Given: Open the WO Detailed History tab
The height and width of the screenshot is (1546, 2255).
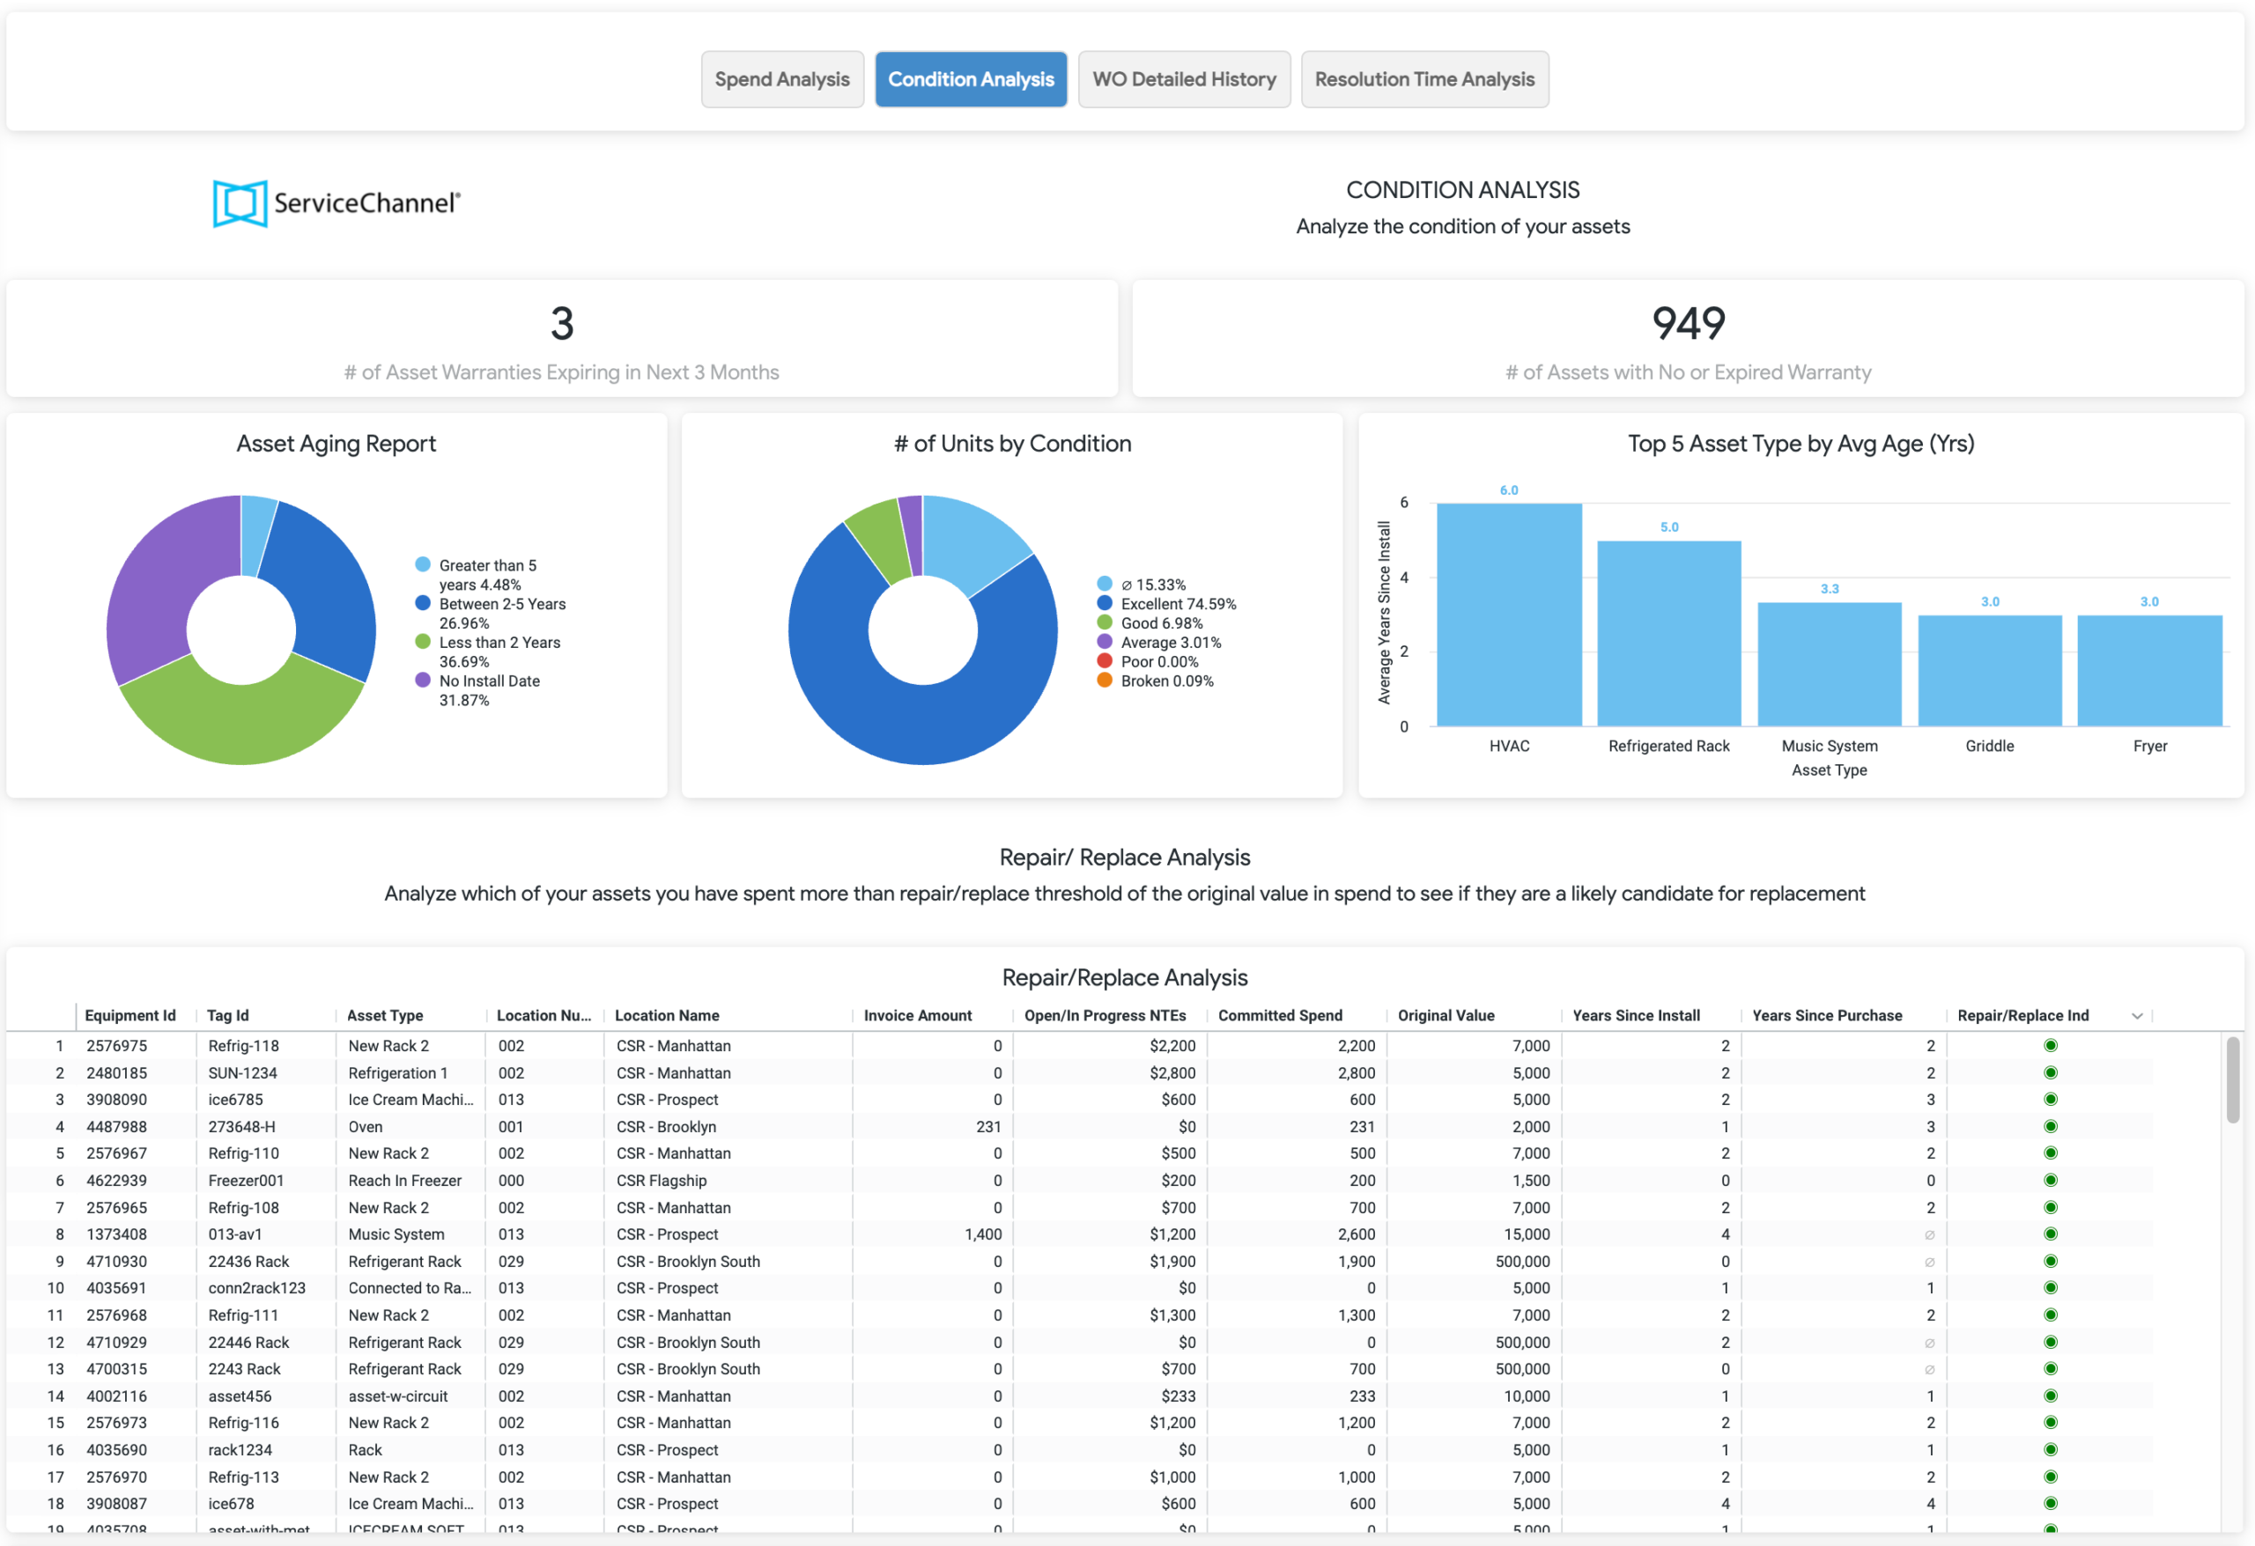Looking at the screenshot, I should click(1184, 79).
